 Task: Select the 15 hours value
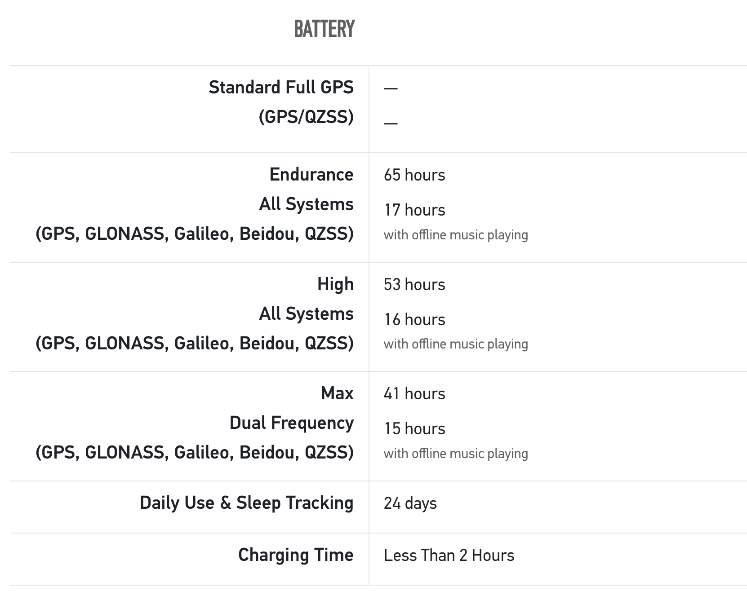[x=414, y=429]
